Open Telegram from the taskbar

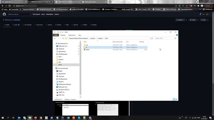[90, 118]
